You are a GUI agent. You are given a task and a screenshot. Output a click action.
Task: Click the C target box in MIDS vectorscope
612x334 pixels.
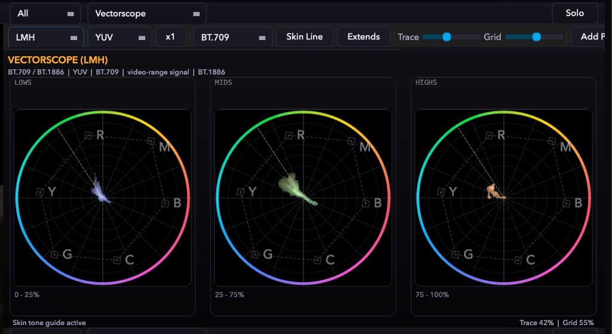pos(317,261)
